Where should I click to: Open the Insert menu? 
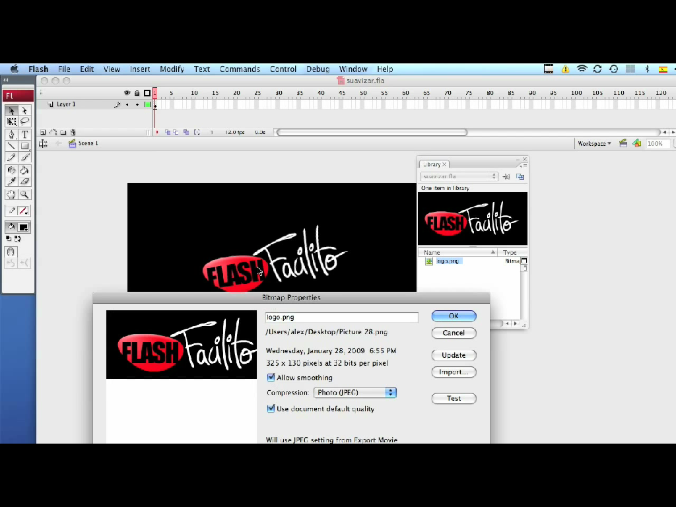140,69
